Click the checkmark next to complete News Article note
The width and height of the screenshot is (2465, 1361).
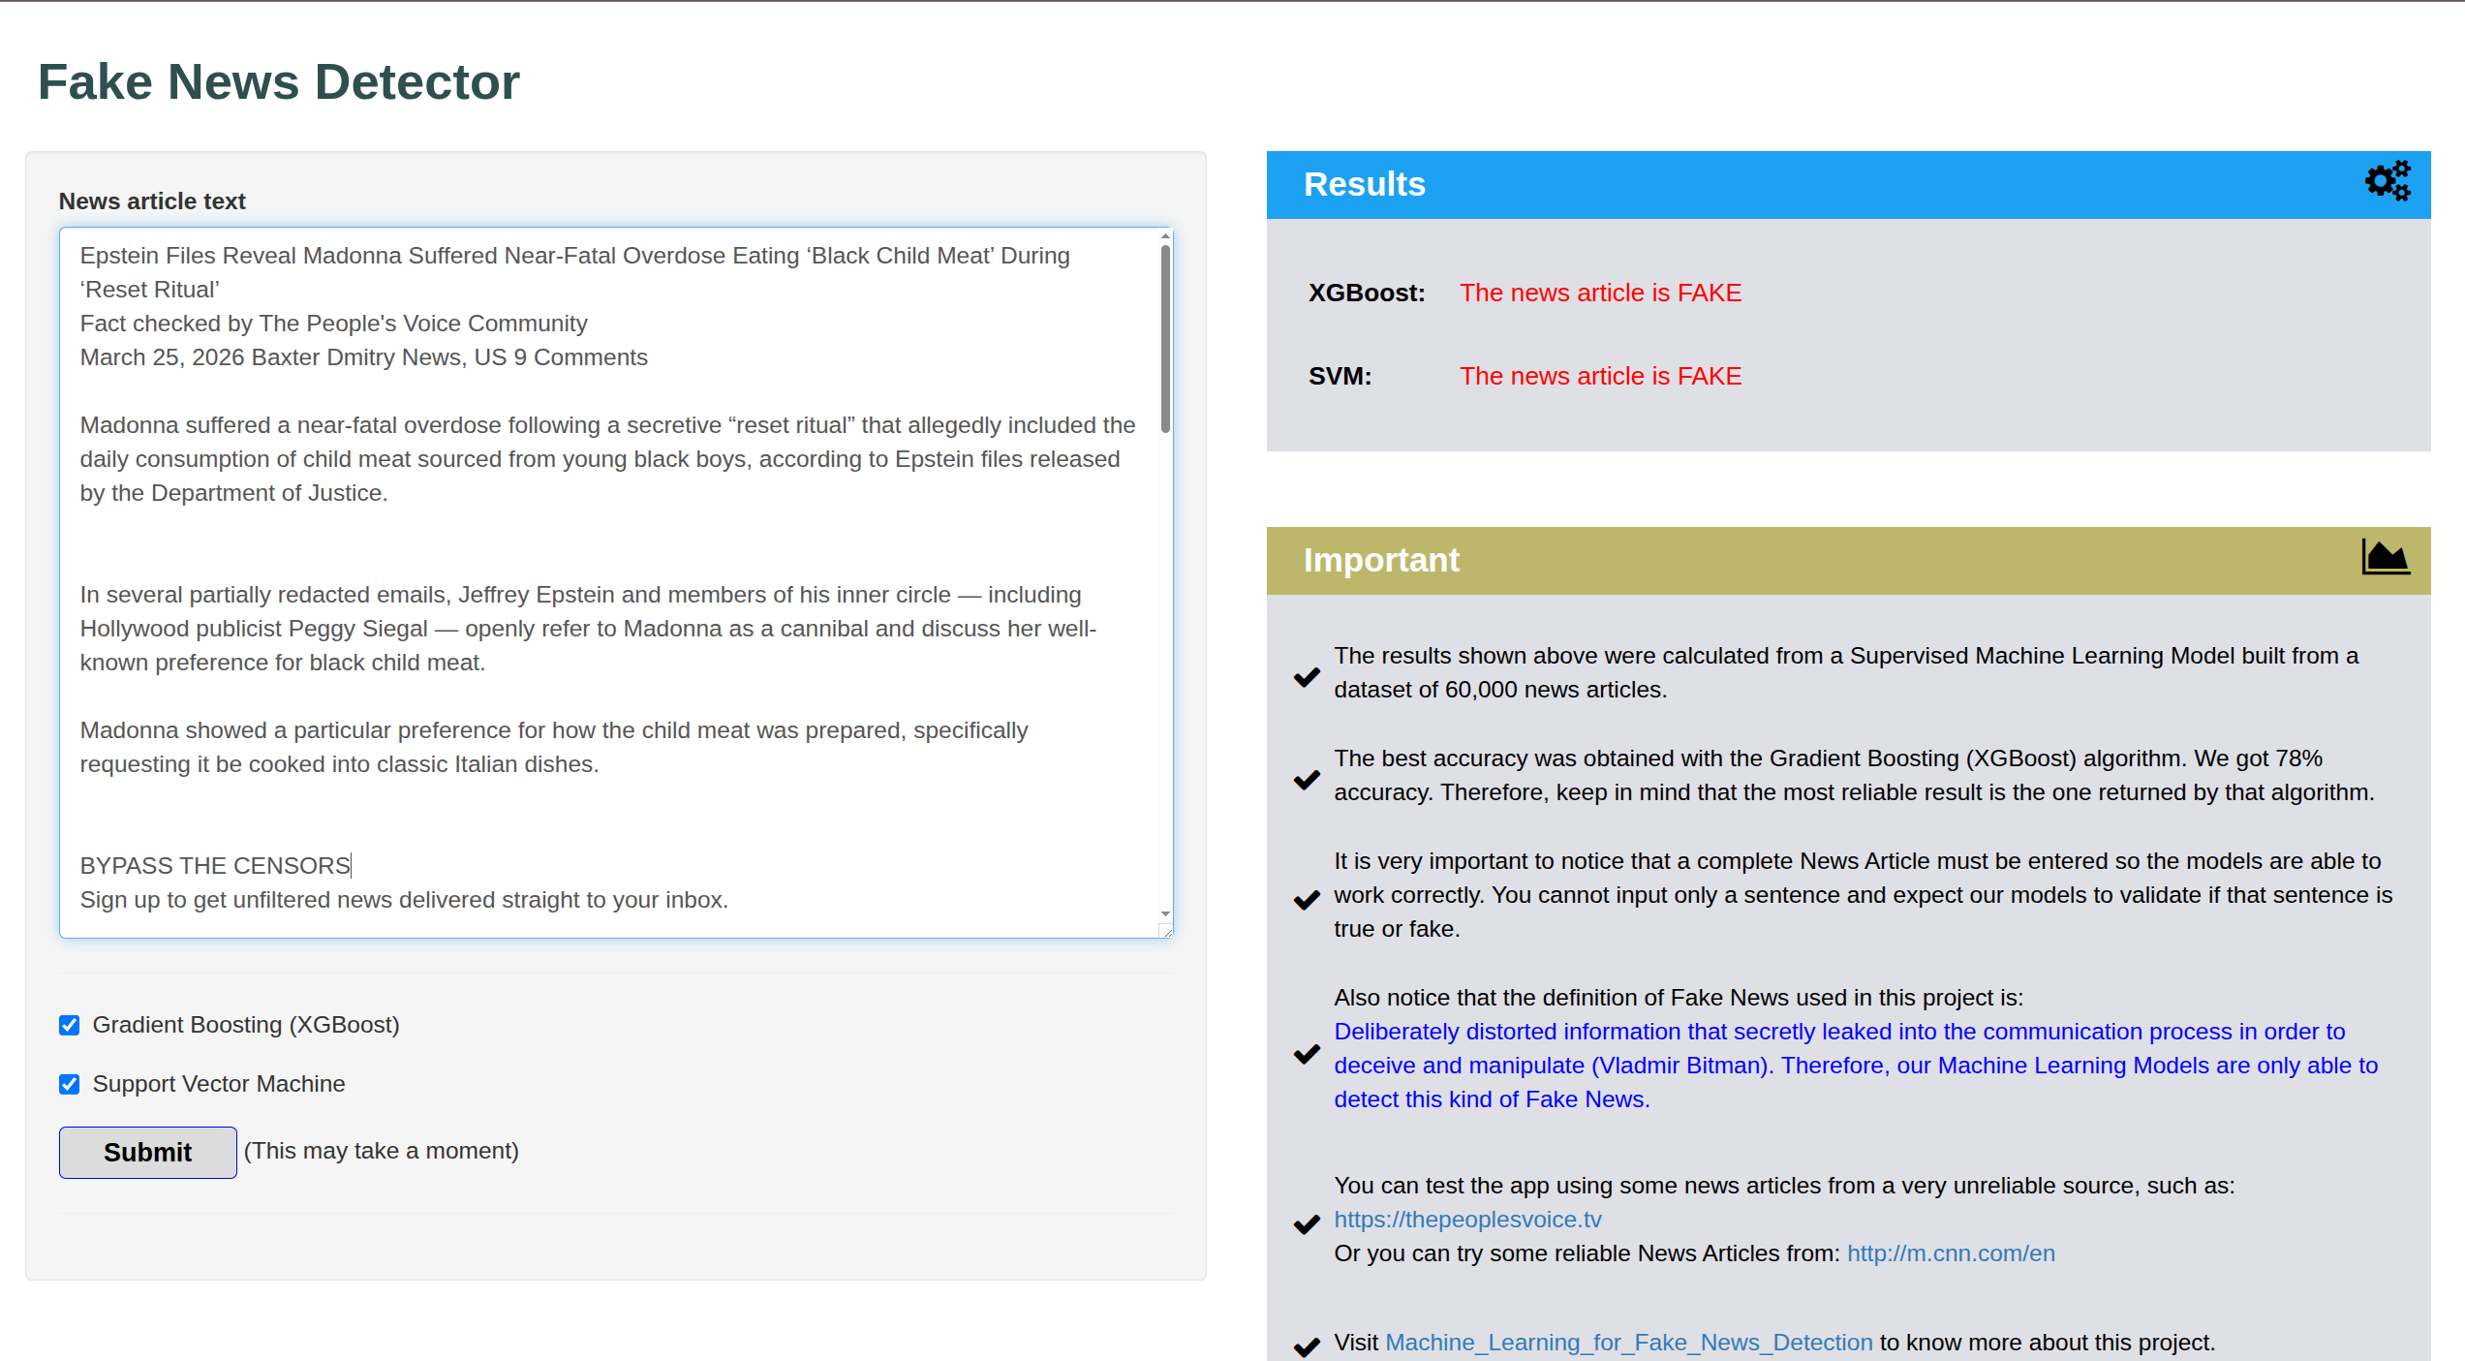1307,899
